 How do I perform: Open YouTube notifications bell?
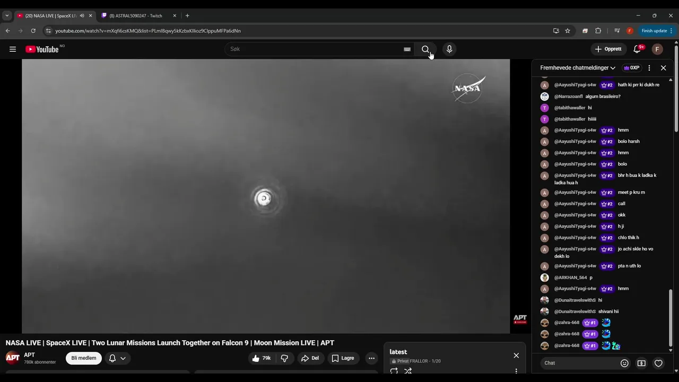point(637,49)
